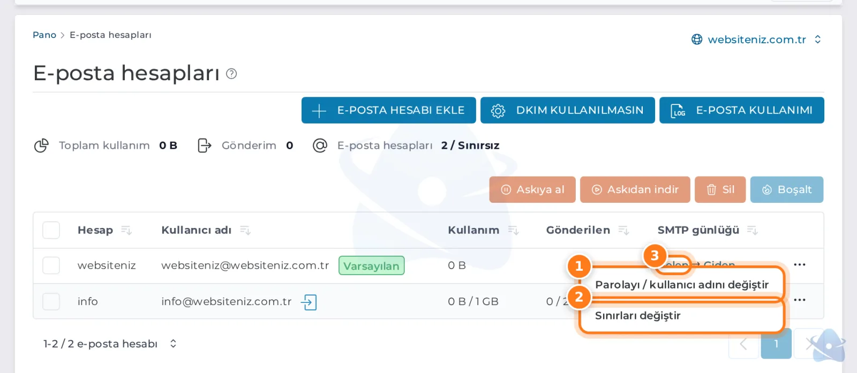
Task: Click the 2 / Sınırsız account count value
Action: [470, 146]
